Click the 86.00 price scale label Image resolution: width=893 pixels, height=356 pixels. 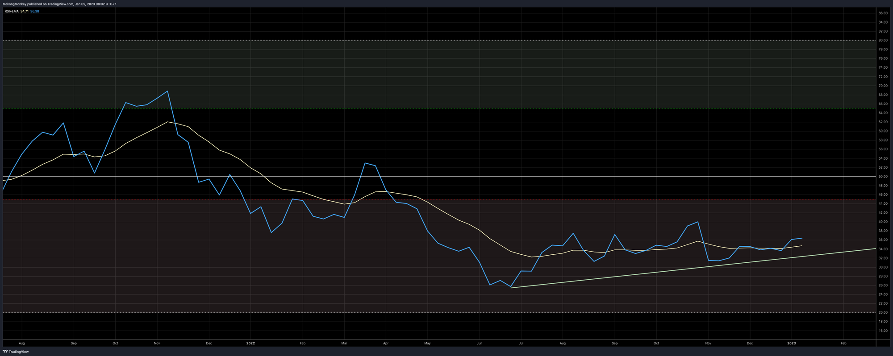(883, 13)
